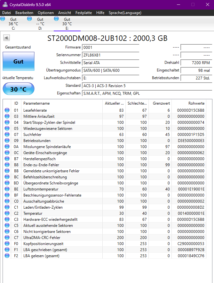Click status icon for Beschleunigungssensor-Fehlerrate
The image size is (214, 283).
[x=7, y=195]
